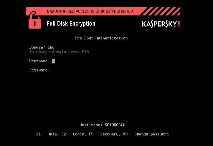Click the host name SC10RCCLN text
This screenshot has width=213, height=146.
pyautogui.click(x=115, y=125)
